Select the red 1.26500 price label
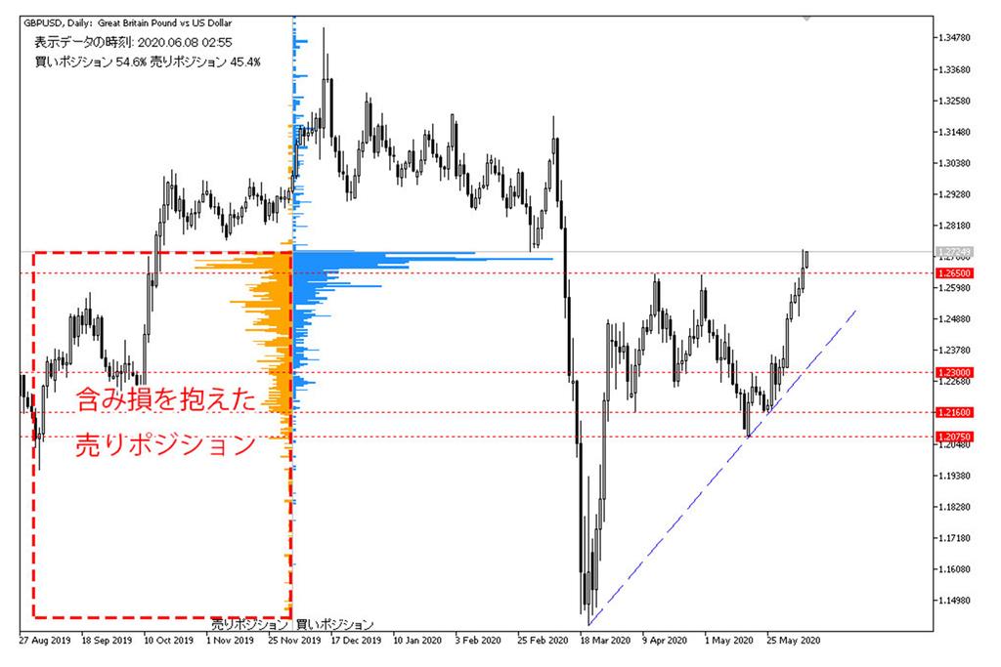 tap(953, 274)
